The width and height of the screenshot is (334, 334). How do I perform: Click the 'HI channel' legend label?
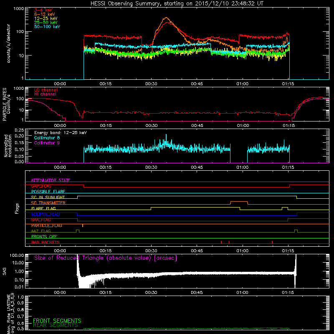click(45, 94)
